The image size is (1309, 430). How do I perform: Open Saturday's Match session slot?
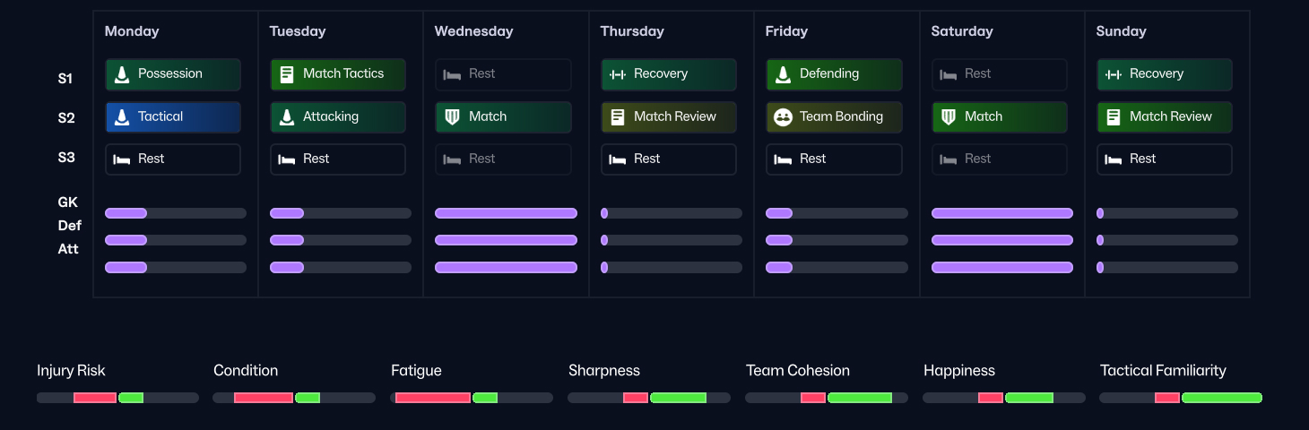999,117
